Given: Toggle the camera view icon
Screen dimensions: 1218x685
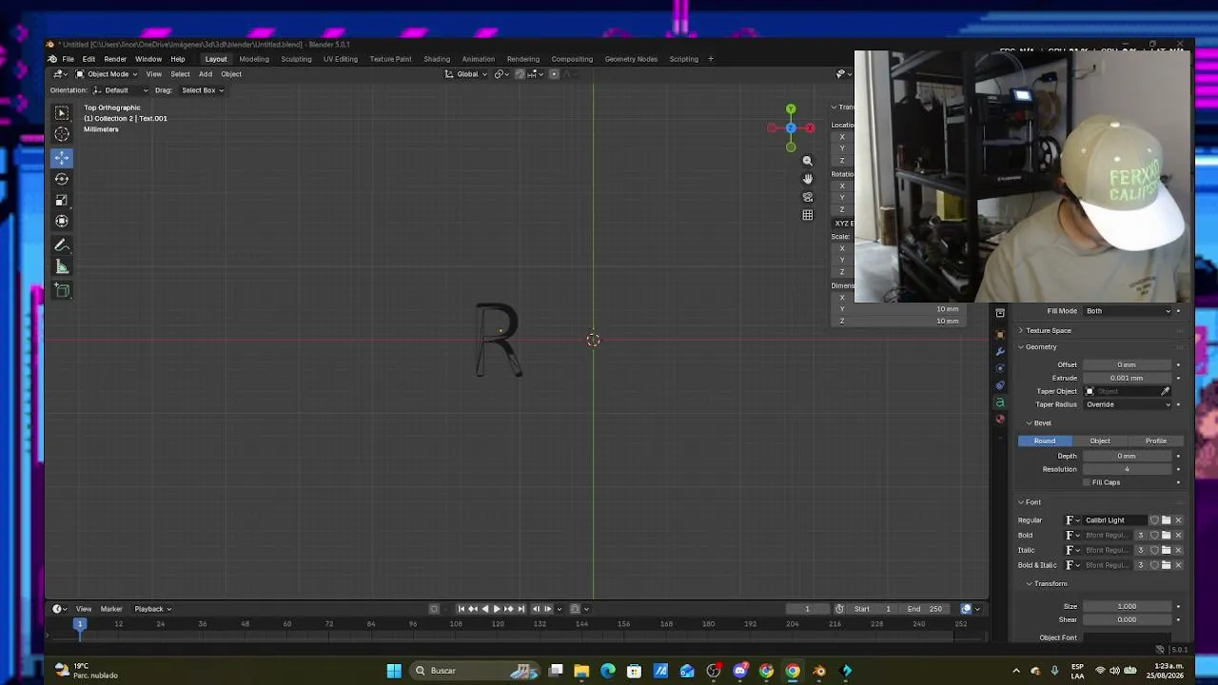Looking at the screenshot, I should (x=808, y=197).
